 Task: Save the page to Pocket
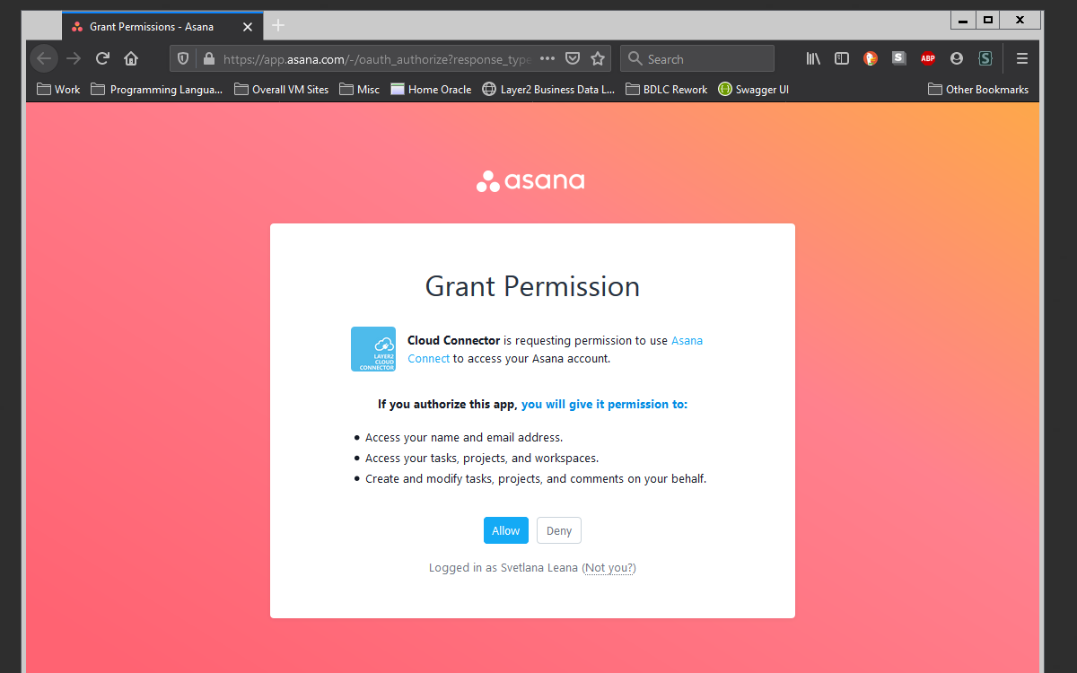(x=573, y=59)
